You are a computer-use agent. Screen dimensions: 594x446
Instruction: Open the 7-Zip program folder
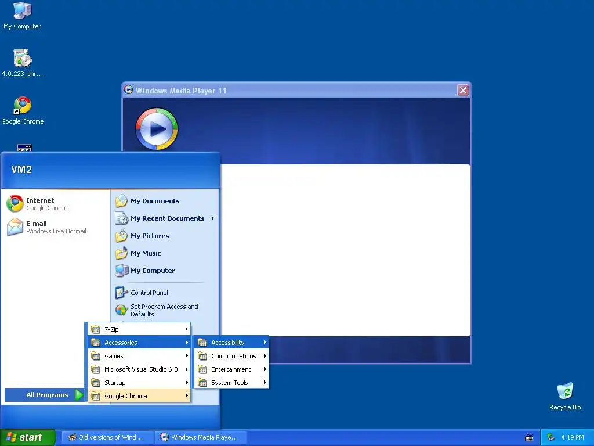pos(139,329)
